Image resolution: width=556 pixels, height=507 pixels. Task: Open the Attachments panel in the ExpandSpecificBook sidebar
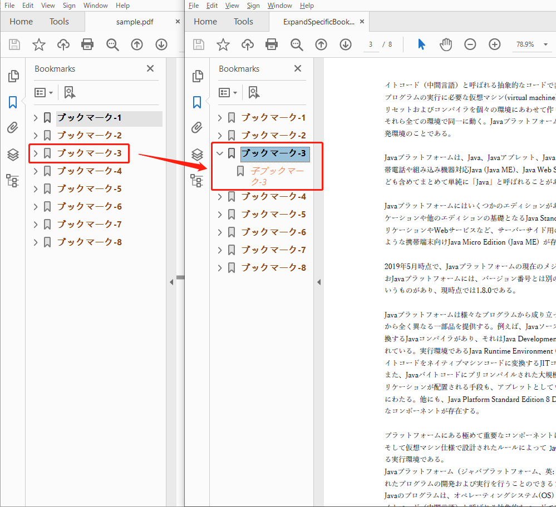(197, 127)
